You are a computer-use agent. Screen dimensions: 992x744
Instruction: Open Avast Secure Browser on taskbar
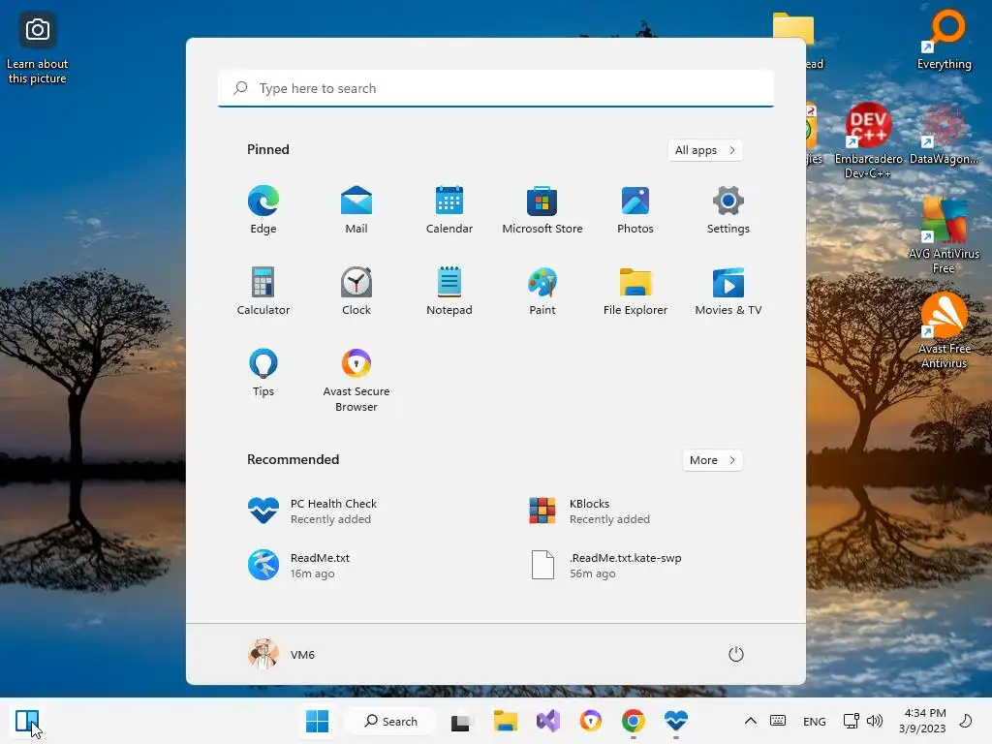pyautogui.click(x=591, y=721)
